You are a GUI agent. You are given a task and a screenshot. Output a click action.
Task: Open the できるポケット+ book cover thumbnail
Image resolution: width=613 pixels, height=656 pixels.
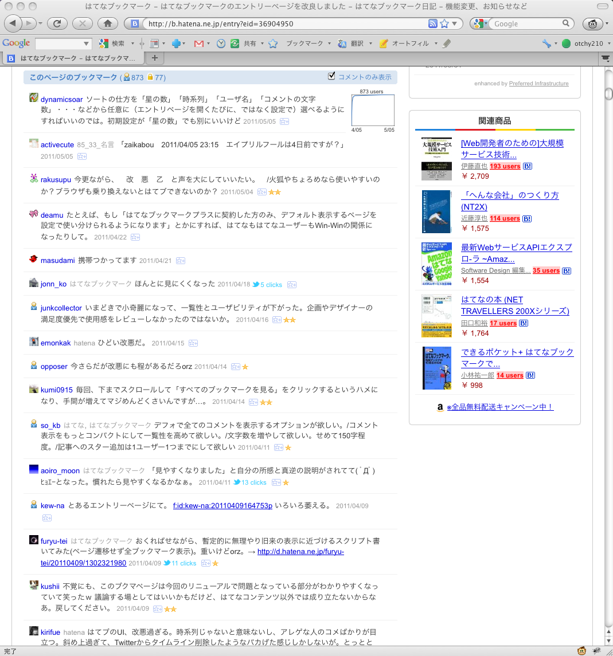(x=436, y=368)
